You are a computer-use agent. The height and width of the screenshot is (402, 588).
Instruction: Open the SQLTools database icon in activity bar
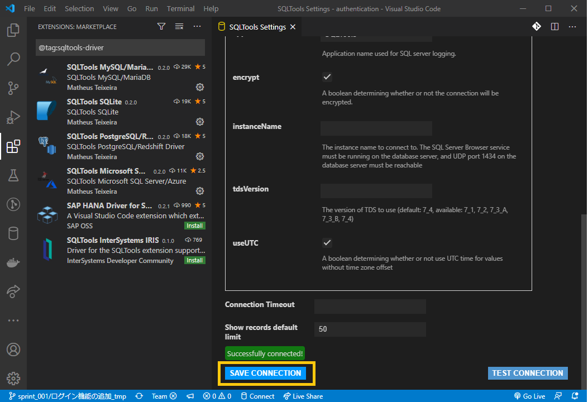pos(13,233)
